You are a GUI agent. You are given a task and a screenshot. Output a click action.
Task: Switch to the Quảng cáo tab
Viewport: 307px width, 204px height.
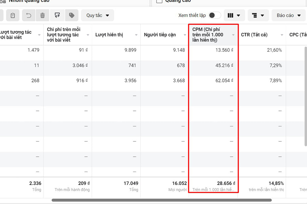[178, 1]
